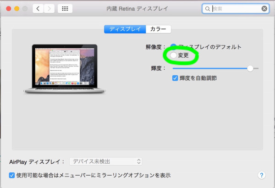Uncheck the 輝度を自動調節 checkbox
The image size is (275, 188).
pos(175,78)
